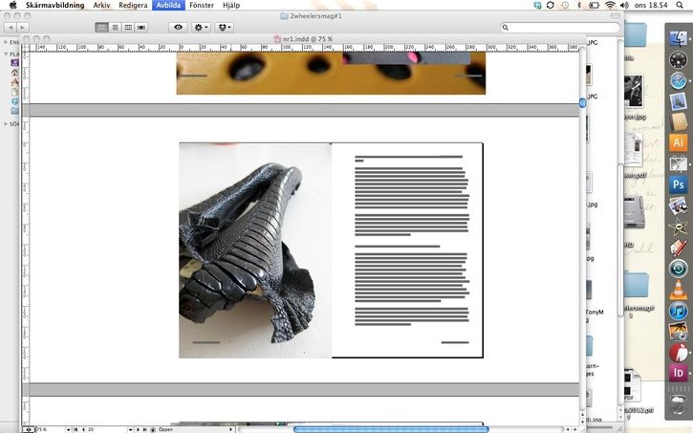
Task: Open the gear Action dropdown
Action: click(203, 28)
